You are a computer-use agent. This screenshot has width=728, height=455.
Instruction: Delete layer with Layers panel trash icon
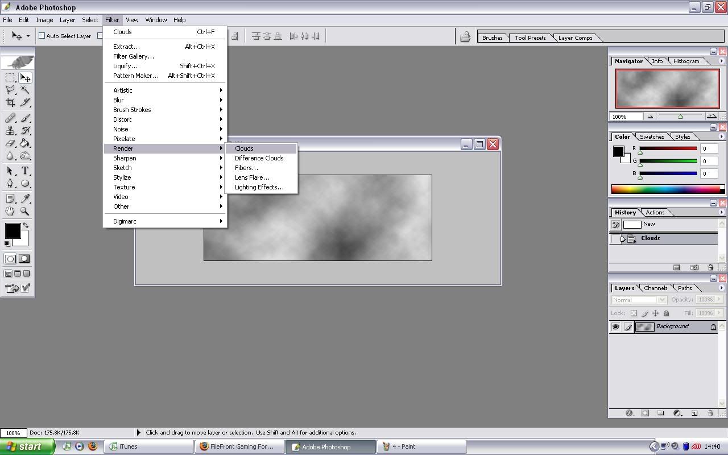coord(710,413)
